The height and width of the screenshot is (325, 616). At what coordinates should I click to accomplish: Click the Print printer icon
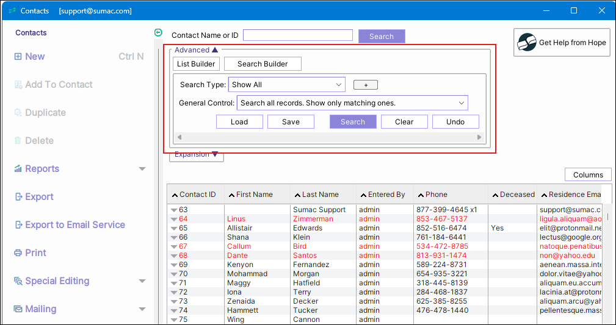(18, 253)
